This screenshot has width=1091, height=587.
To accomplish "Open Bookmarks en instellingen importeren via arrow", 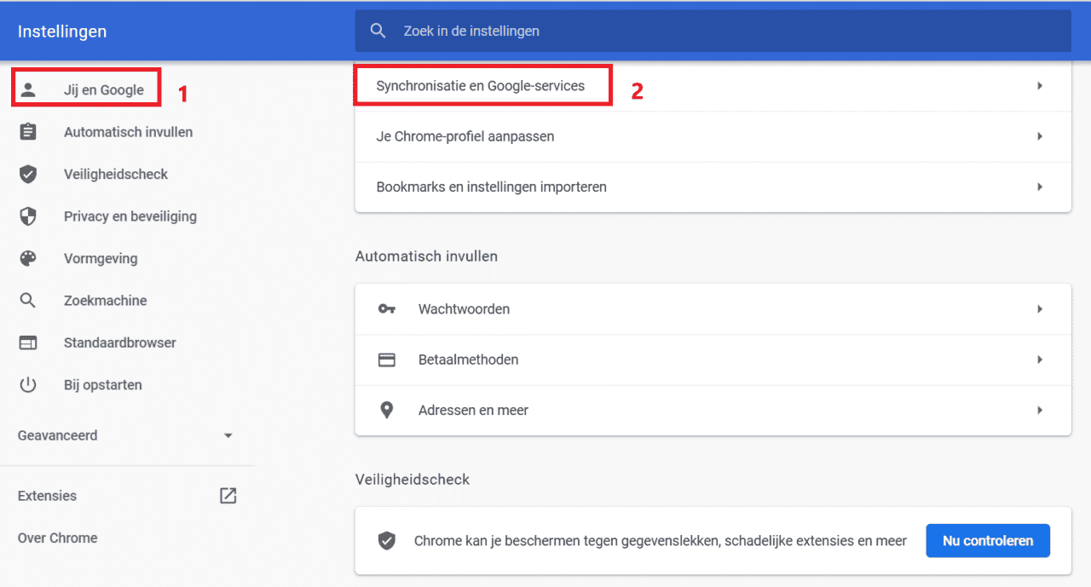I will 1040,187.
